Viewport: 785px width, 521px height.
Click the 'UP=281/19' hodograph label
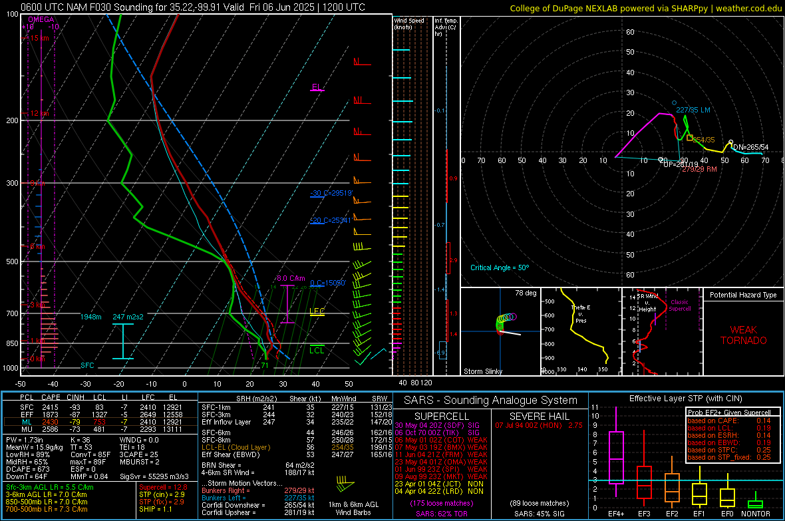pos(681,164)
